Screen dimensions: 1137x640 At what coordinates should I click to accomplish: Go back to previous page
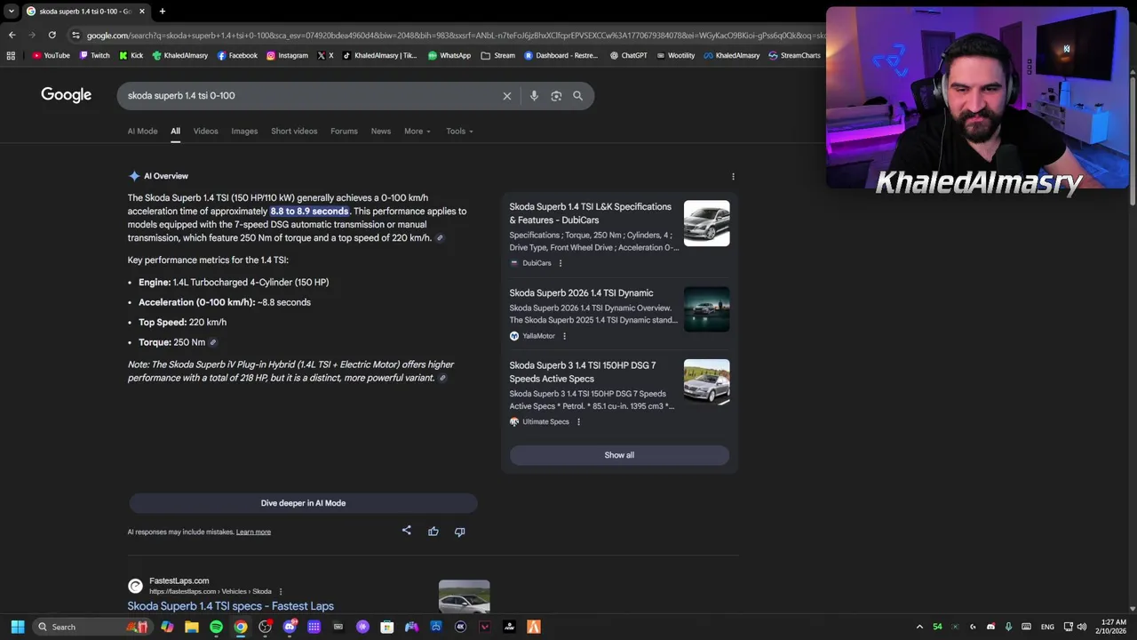click(x=12, y=35)
